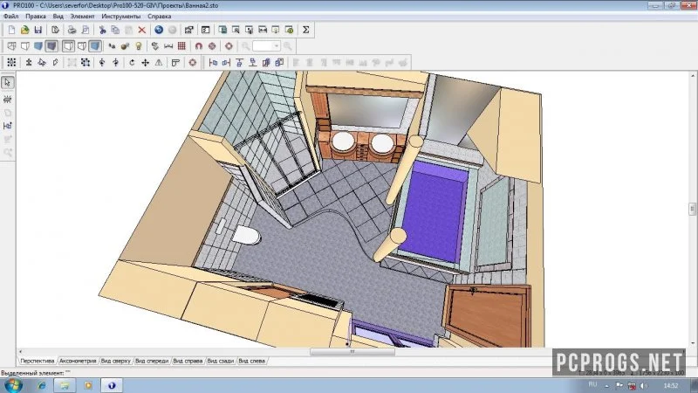Toggle the light bulb shading mode
The width and height of the screenshot is (698, 393).
pos(139,46)
